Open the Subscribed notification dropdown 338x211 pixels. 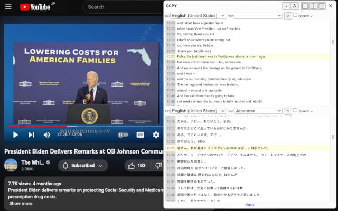coord(83,165)
